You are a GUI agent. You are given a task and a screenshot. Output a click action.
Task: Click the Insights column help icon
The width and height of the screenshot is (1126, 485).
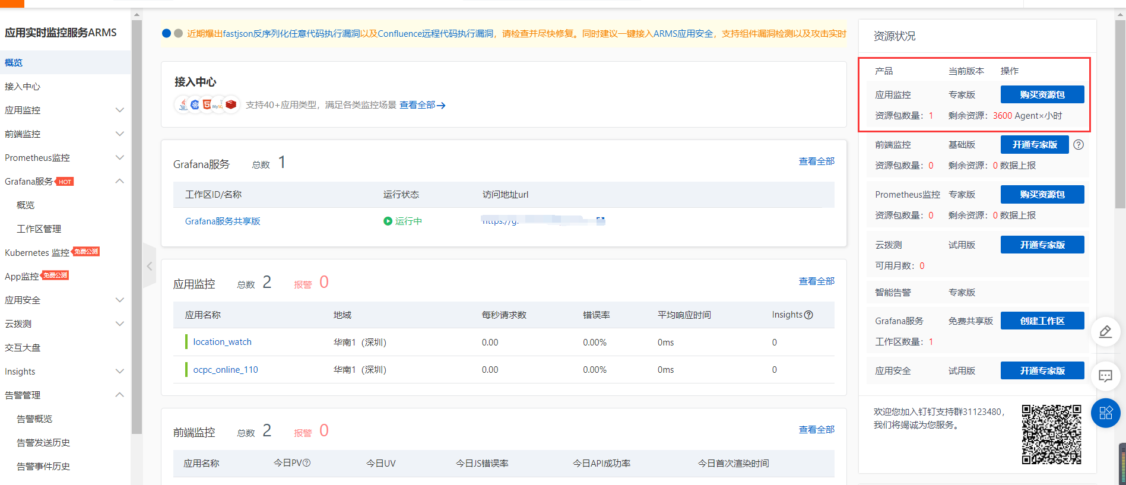[x=808, y=315]
